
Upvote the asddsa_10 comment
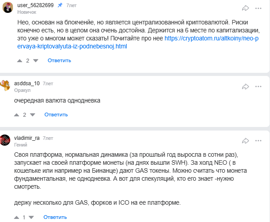tap(16, 115)
